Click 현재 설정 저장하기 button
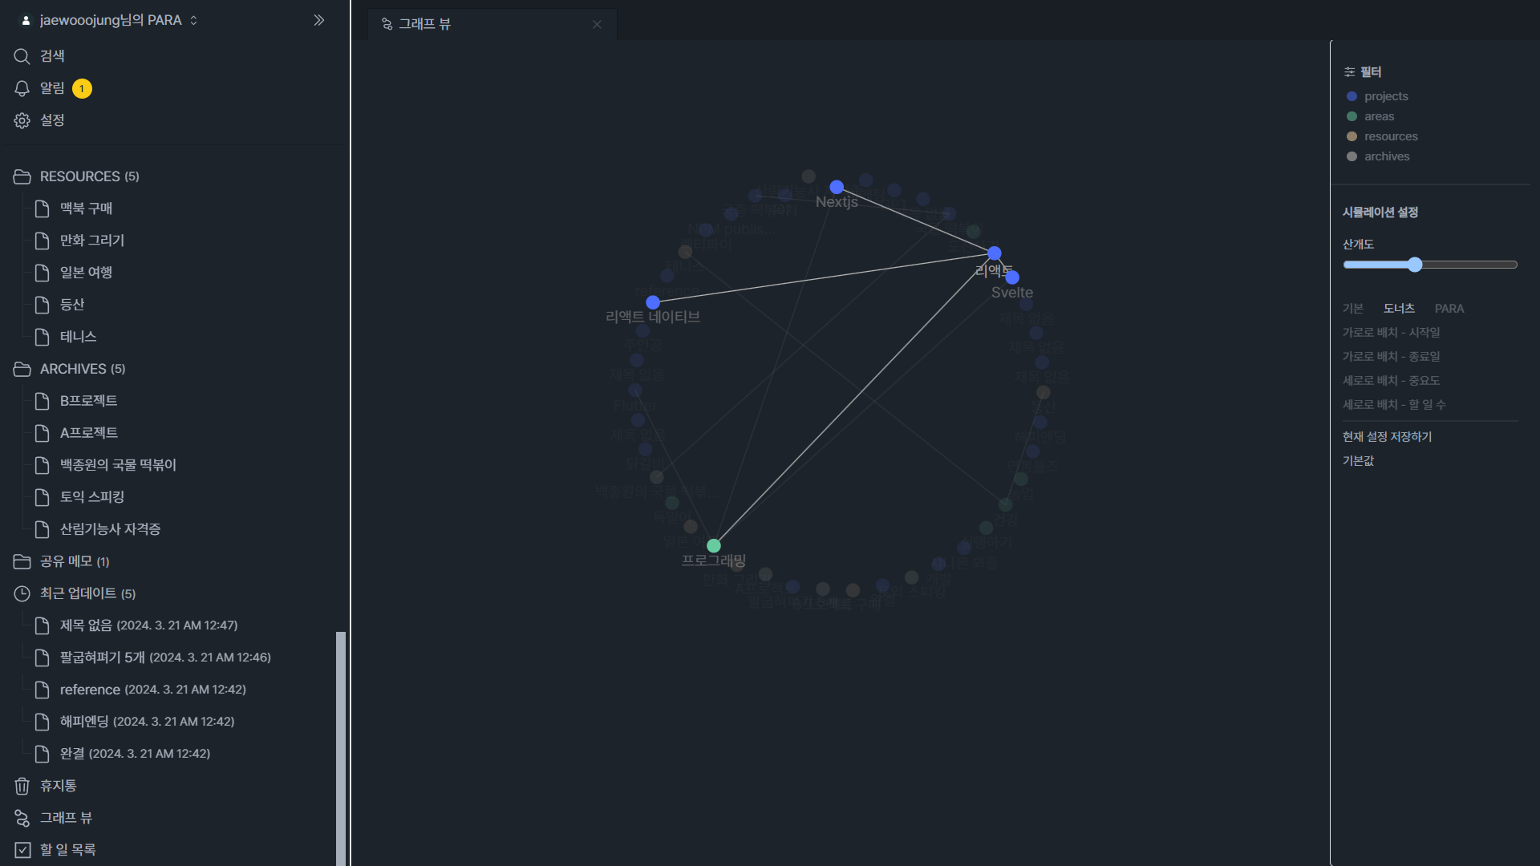 1387,436
